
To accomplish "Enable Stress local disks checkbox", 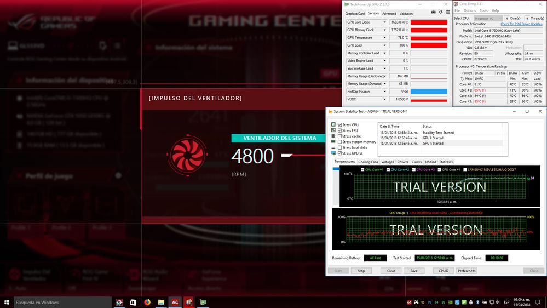I will coord(340,148).
